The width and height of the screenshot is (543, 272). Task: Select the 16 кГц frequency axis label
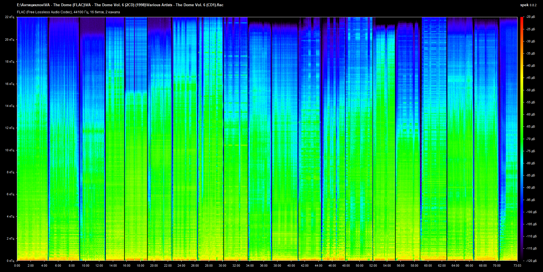[10, 84]
